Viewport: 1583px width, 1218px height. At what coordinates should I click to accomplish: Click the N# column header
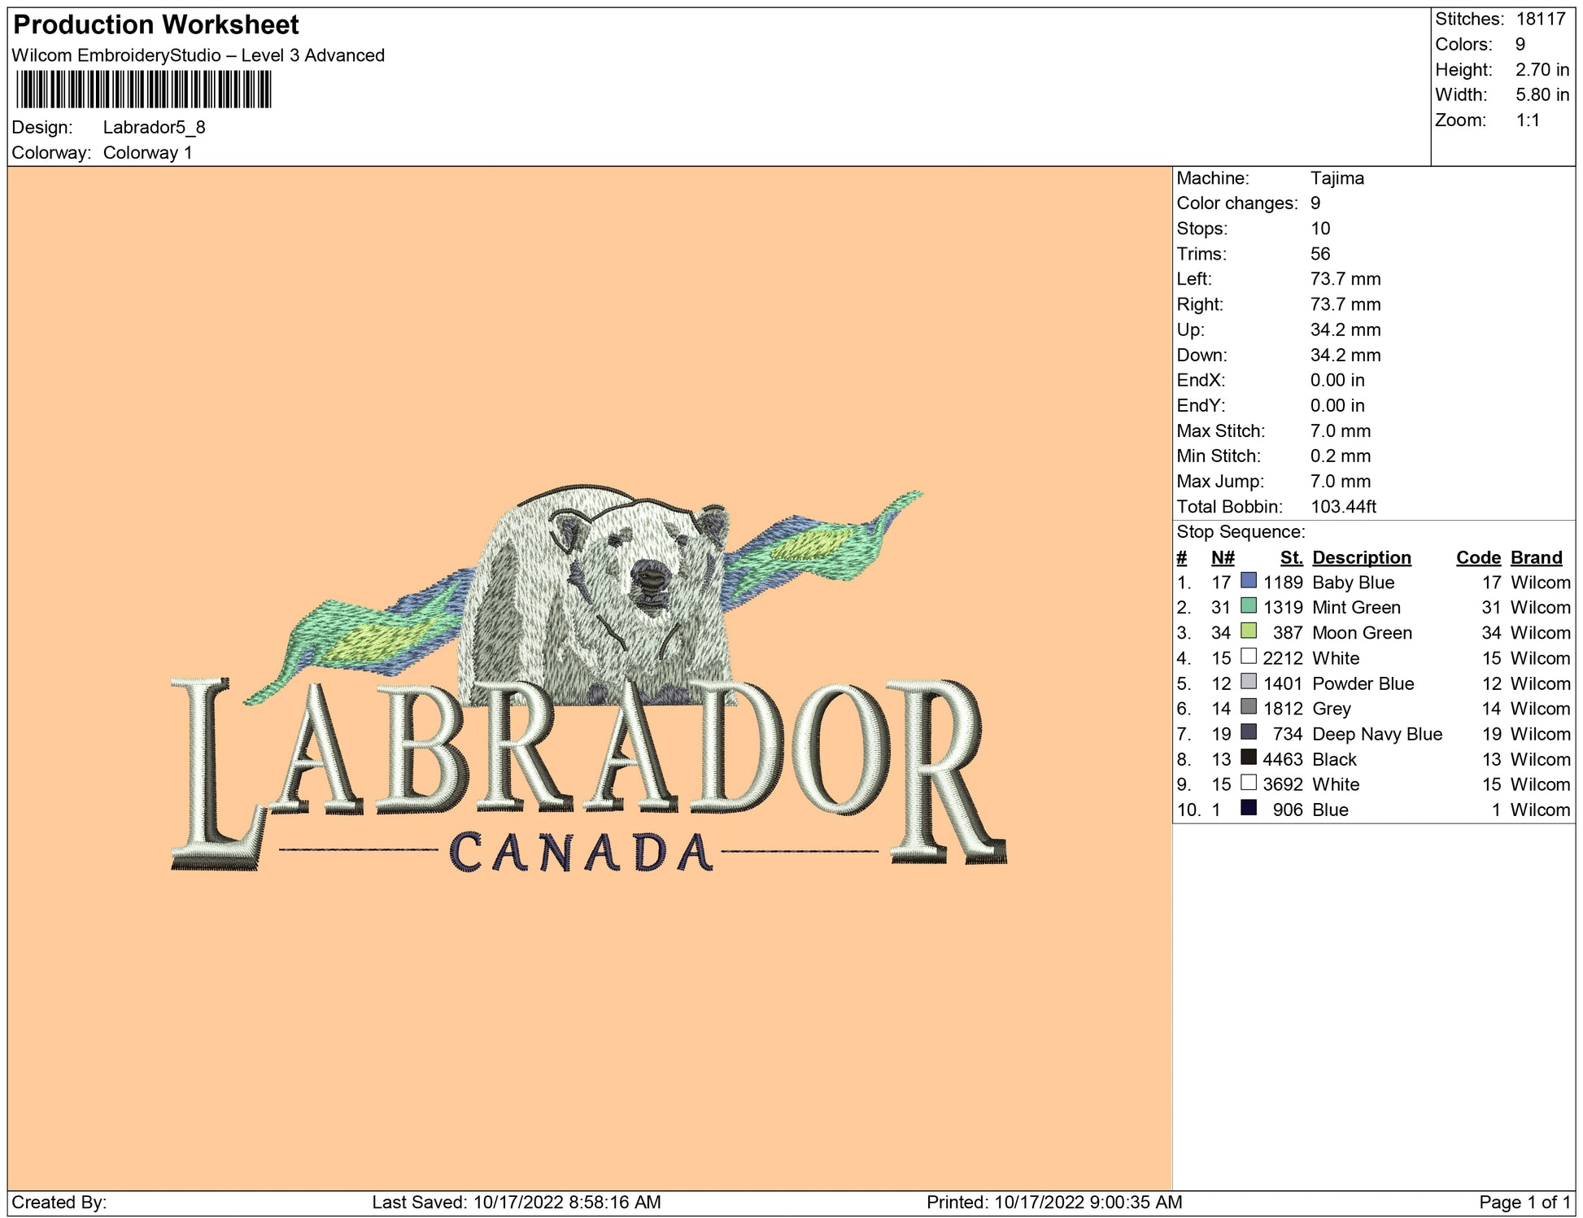click(x=1222, y=557)
